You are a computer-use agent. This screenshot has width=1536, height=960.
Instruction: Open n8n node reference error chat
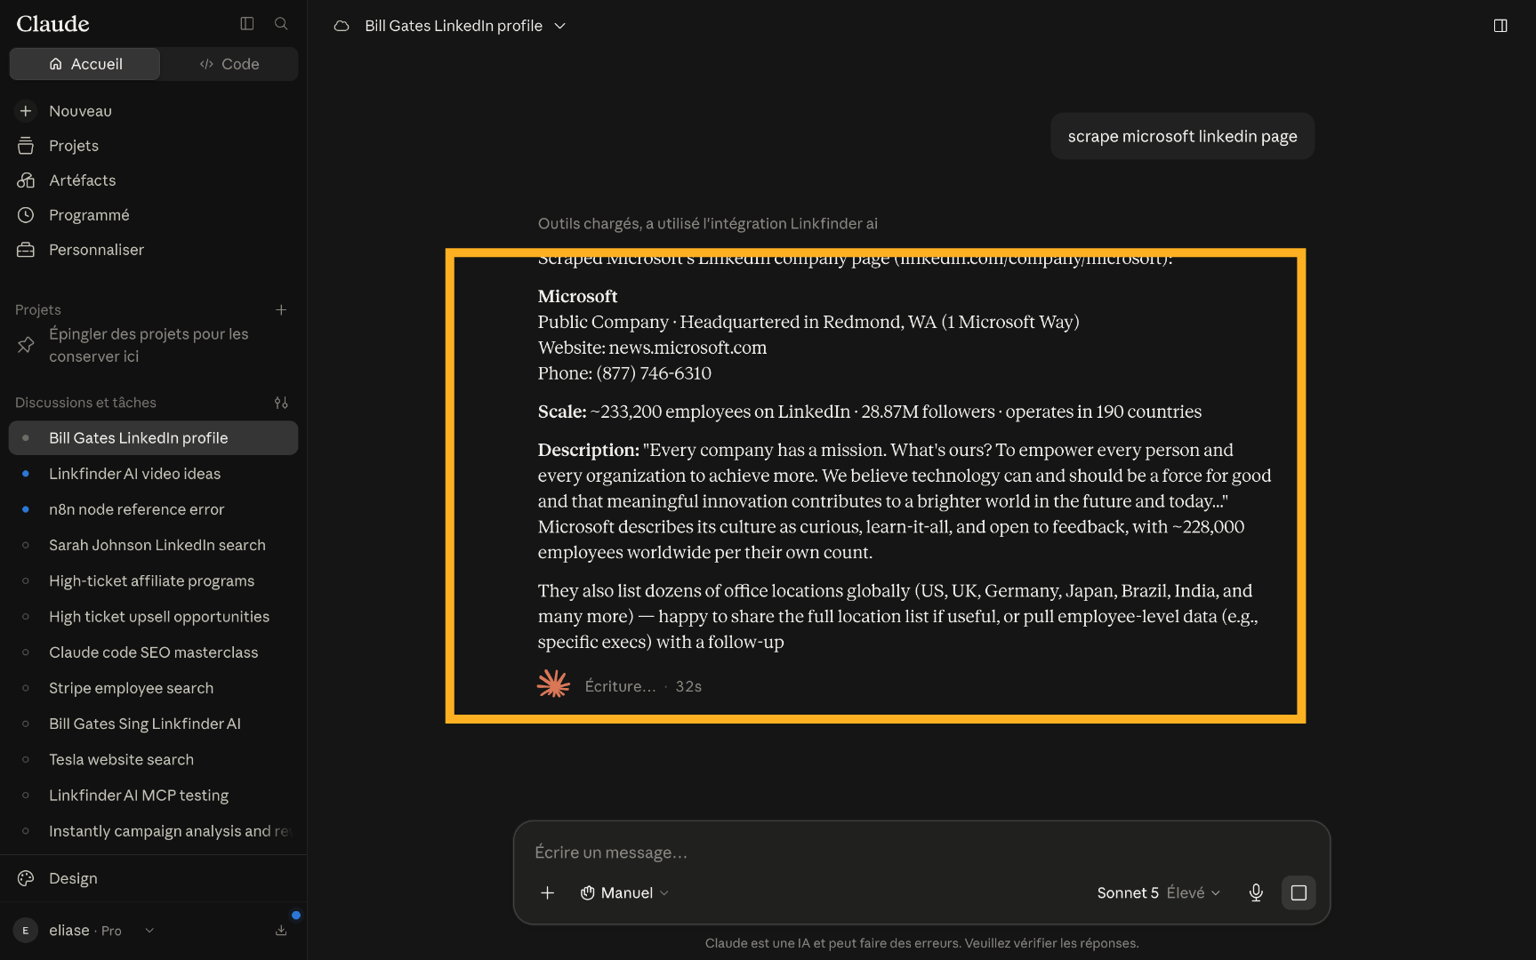pyautogui.click(x=153, y=509)
